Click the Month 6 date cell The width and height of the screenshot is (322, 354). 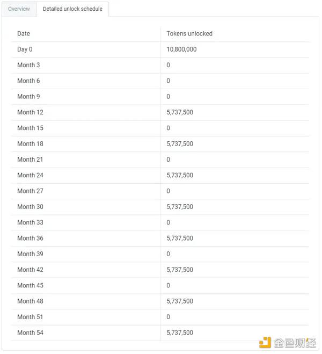[28, 81]
